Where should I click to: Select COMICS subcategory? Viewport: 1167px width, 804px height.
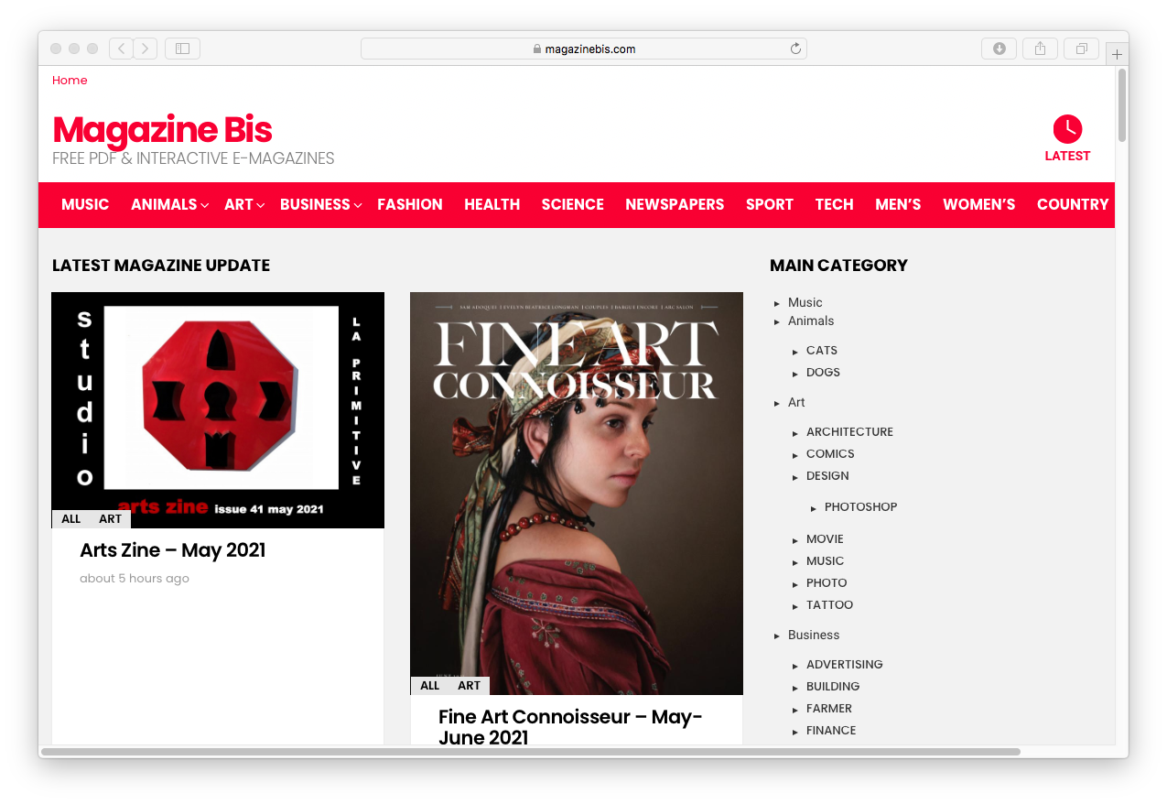click(830, 454)
